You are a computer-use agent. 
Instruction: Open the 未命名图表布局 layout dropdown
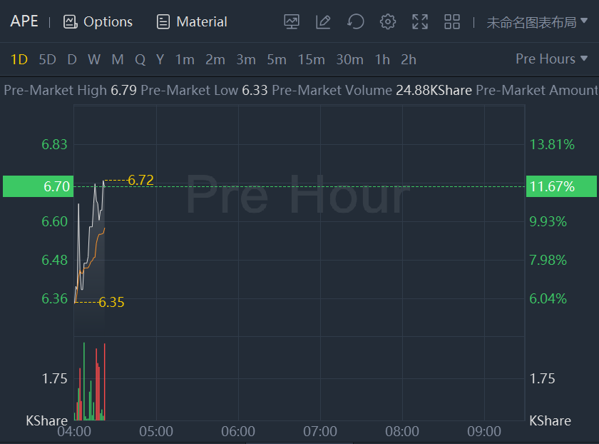point(538,22)
